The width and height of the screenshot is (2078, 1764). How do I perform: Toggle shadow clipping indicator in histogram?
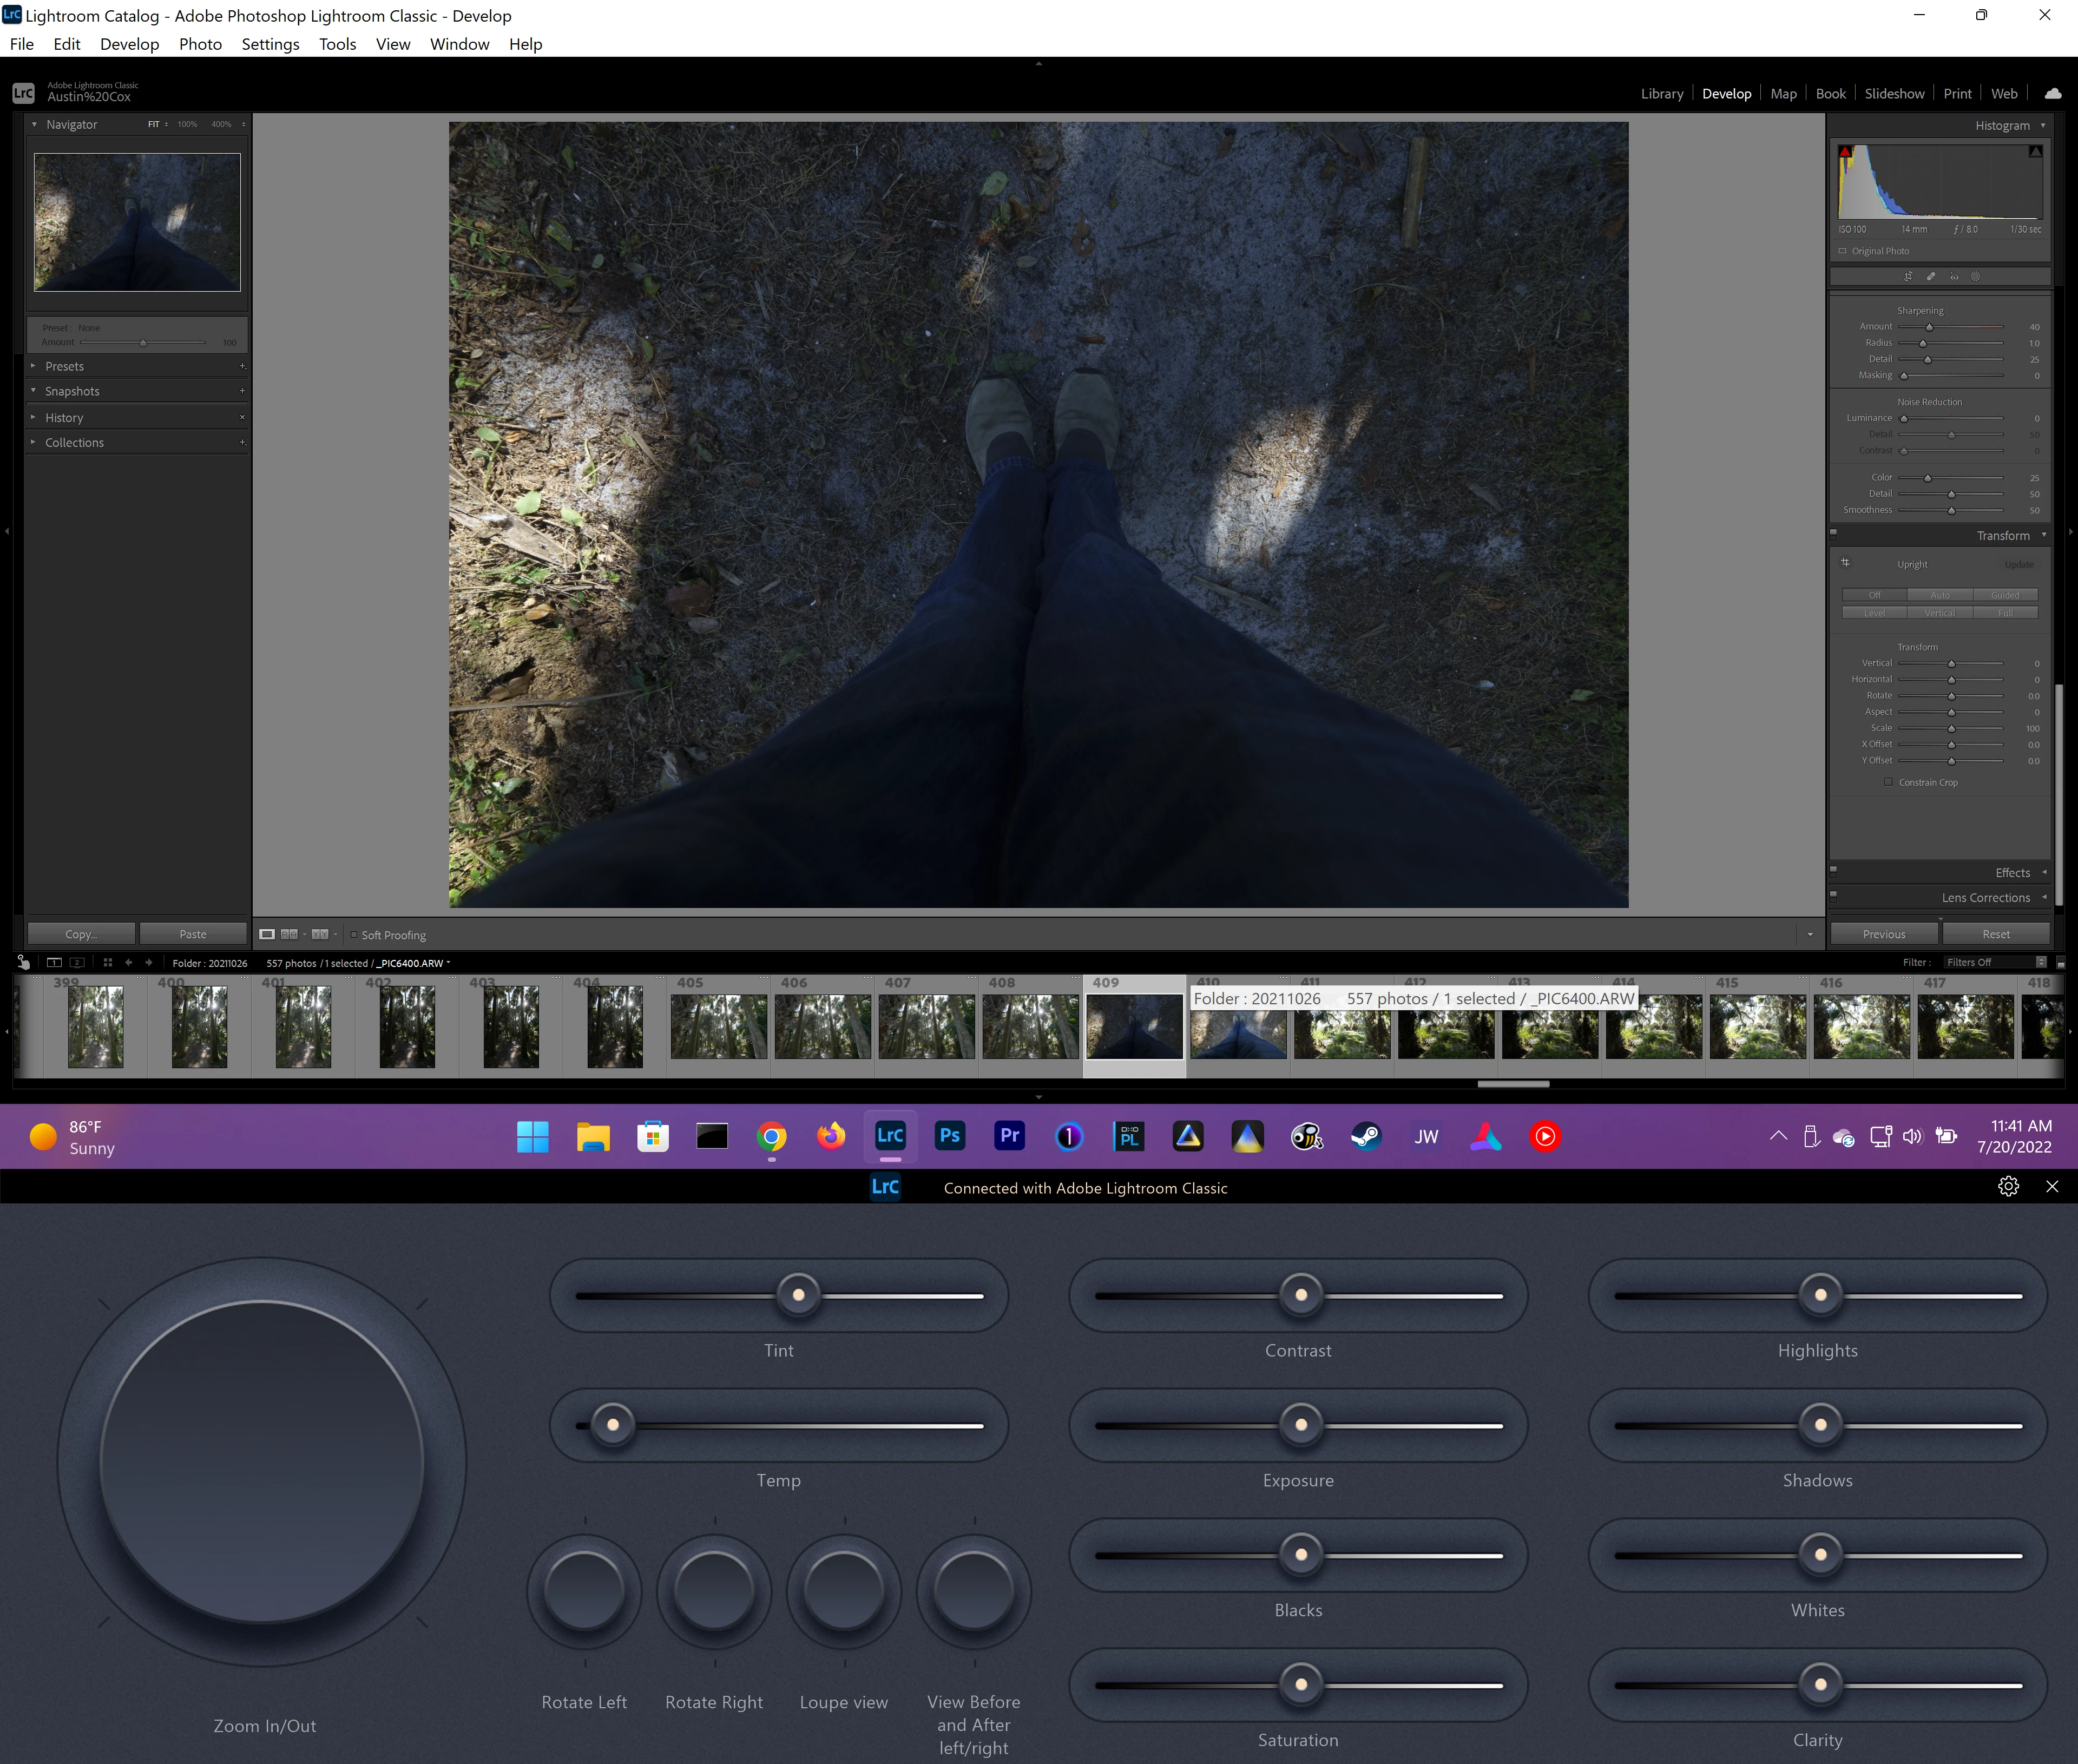coord(1846,152)
